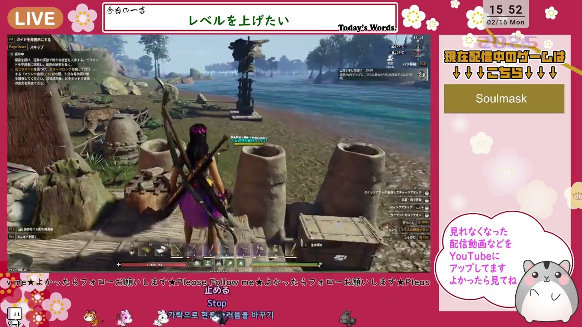Image resolution: width=582 pixels, height=327 pixels.
Task: Click the 27°C temperature reading
Action: tap(398, 46)
